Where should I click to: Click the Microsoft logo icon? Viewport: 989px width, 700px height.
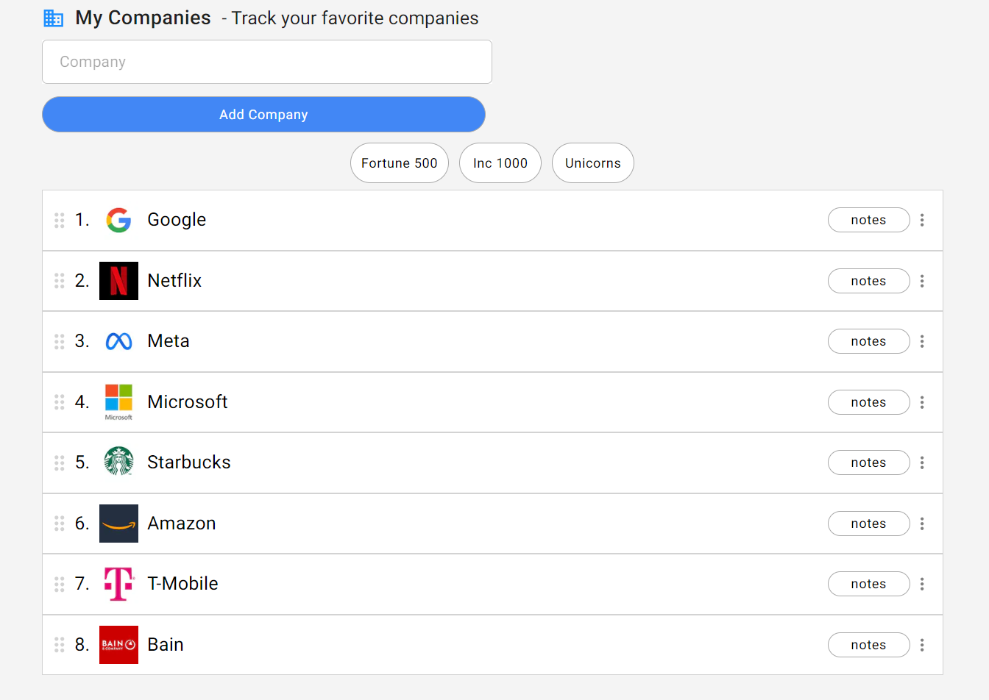point(118,401)
